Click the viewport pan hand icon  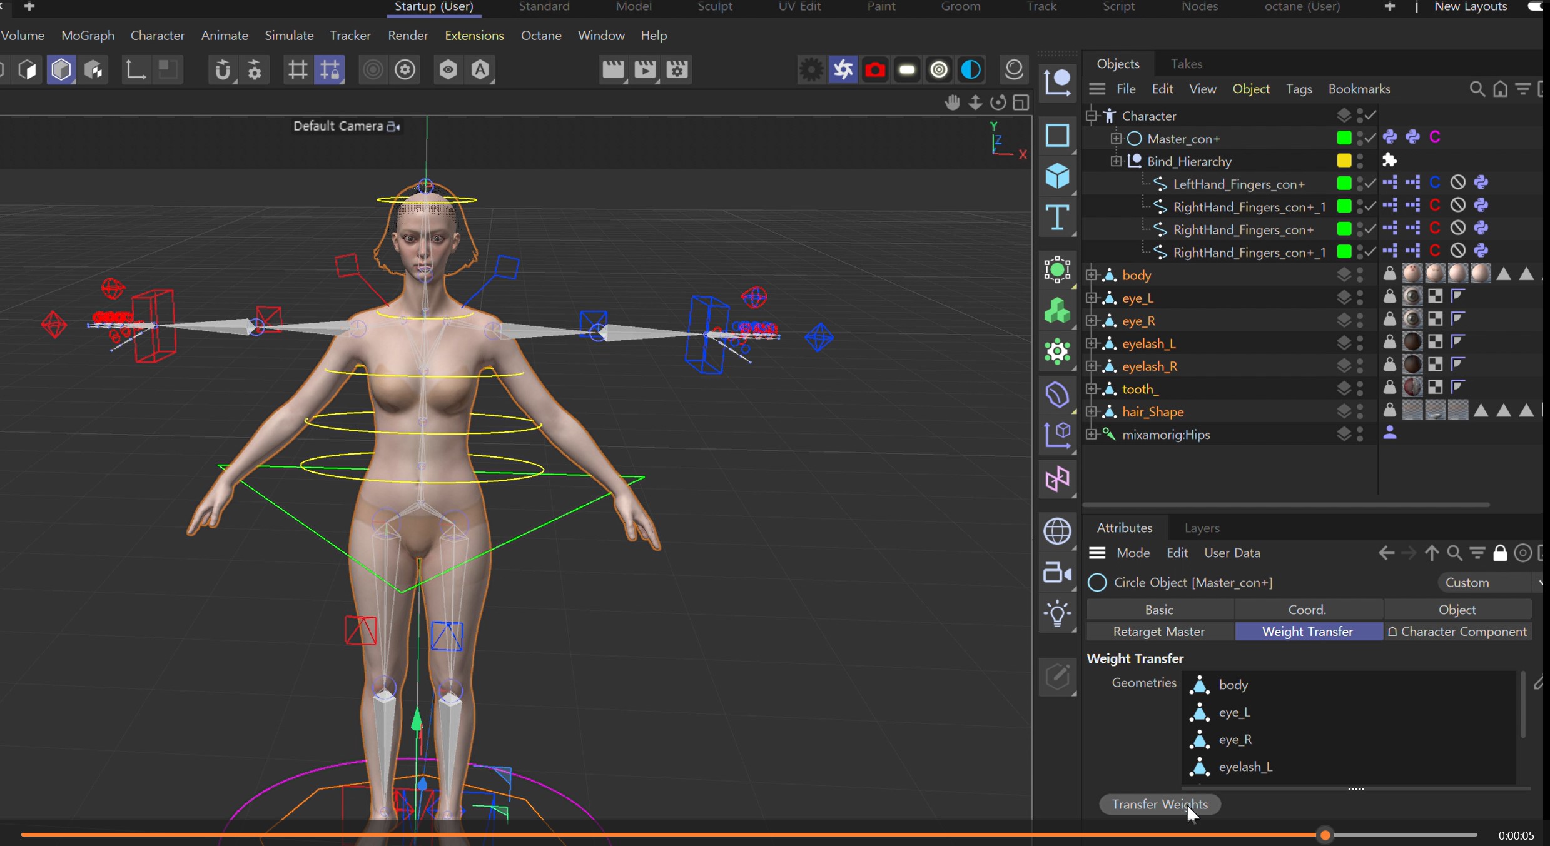[952, 103]
